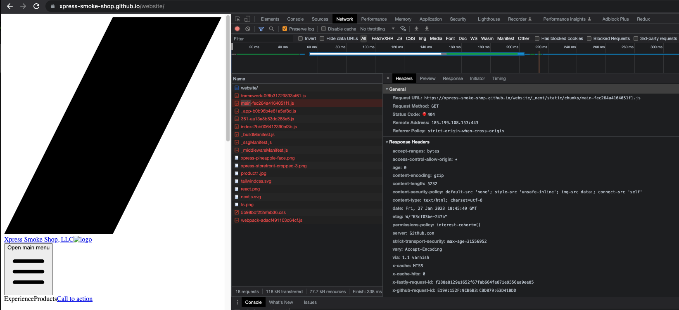Clear the network log
This screenshot has width=679, height=310.
248,29
